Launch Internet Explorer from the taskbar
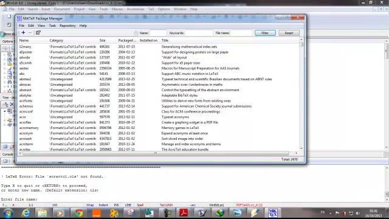The image size is (389, 219). coord(26,213)
